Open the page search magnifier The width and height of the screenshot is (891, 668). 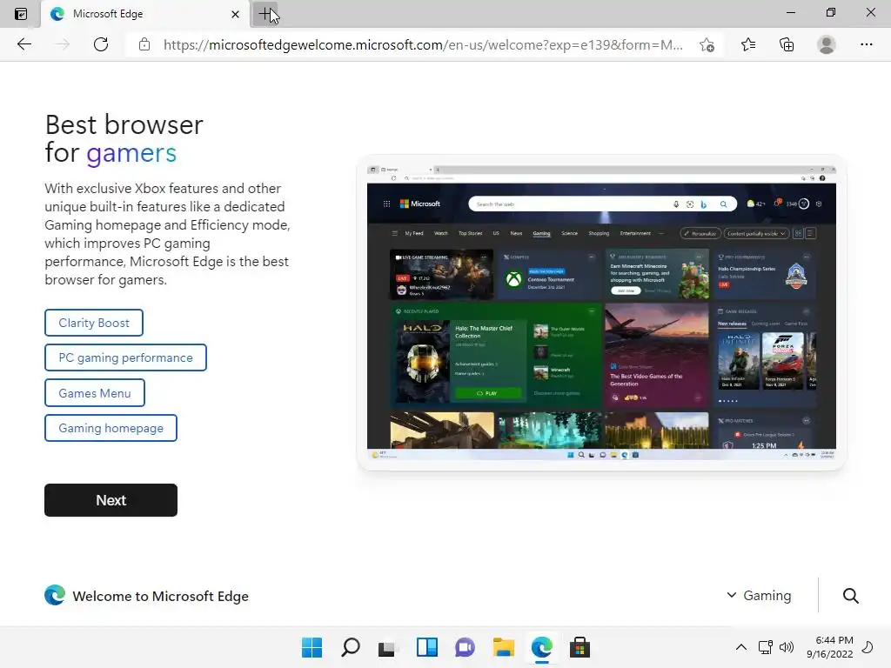coord(851,595)
